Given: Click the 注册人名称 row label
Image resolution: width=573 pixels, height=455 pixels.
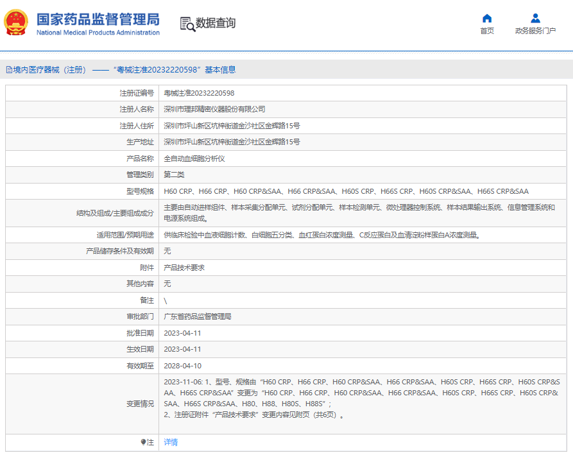Looking at the screenshot, I should (x=137, y=109).
